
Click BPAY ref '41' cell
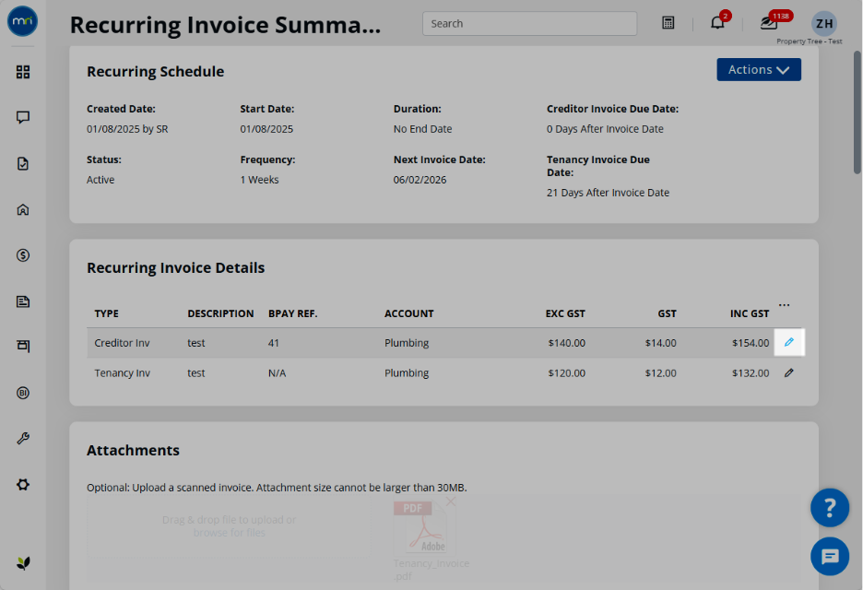click(x=274, y=343)
